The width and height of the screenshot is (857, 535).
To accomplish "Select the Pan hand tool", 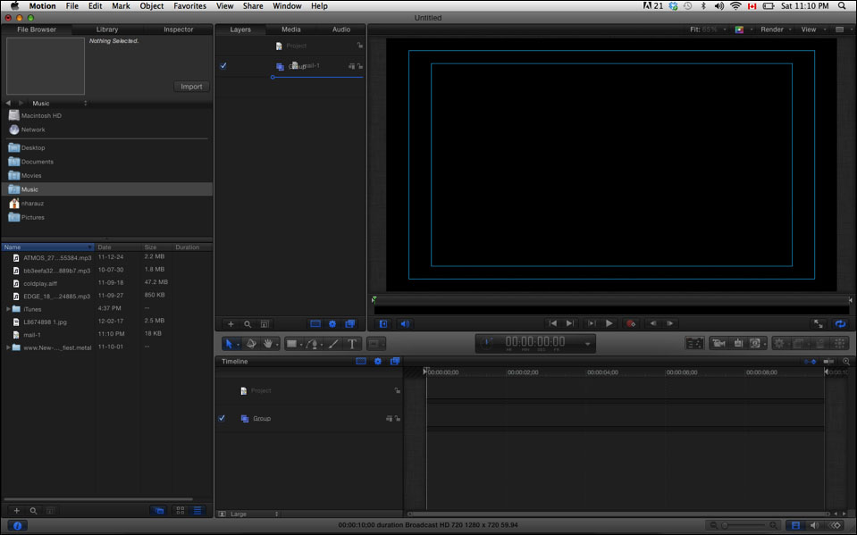I will pos(267,344).
